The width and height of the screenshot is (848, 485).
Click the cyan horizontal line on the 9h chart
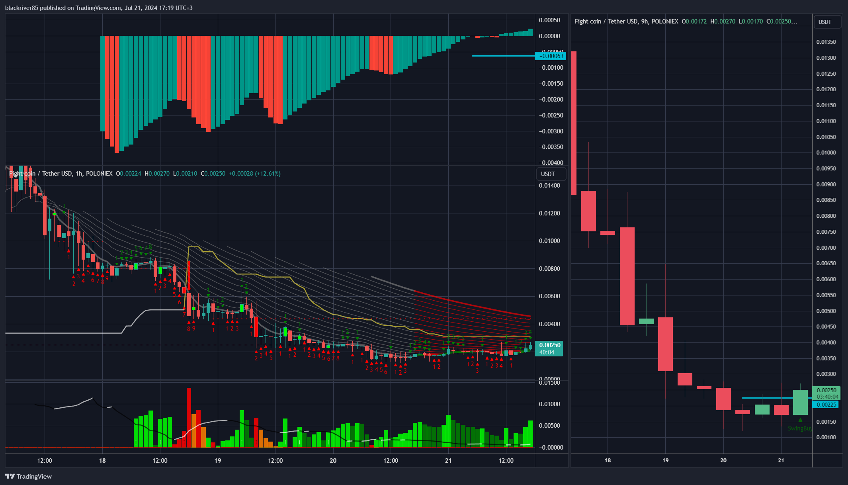point(776,398)
